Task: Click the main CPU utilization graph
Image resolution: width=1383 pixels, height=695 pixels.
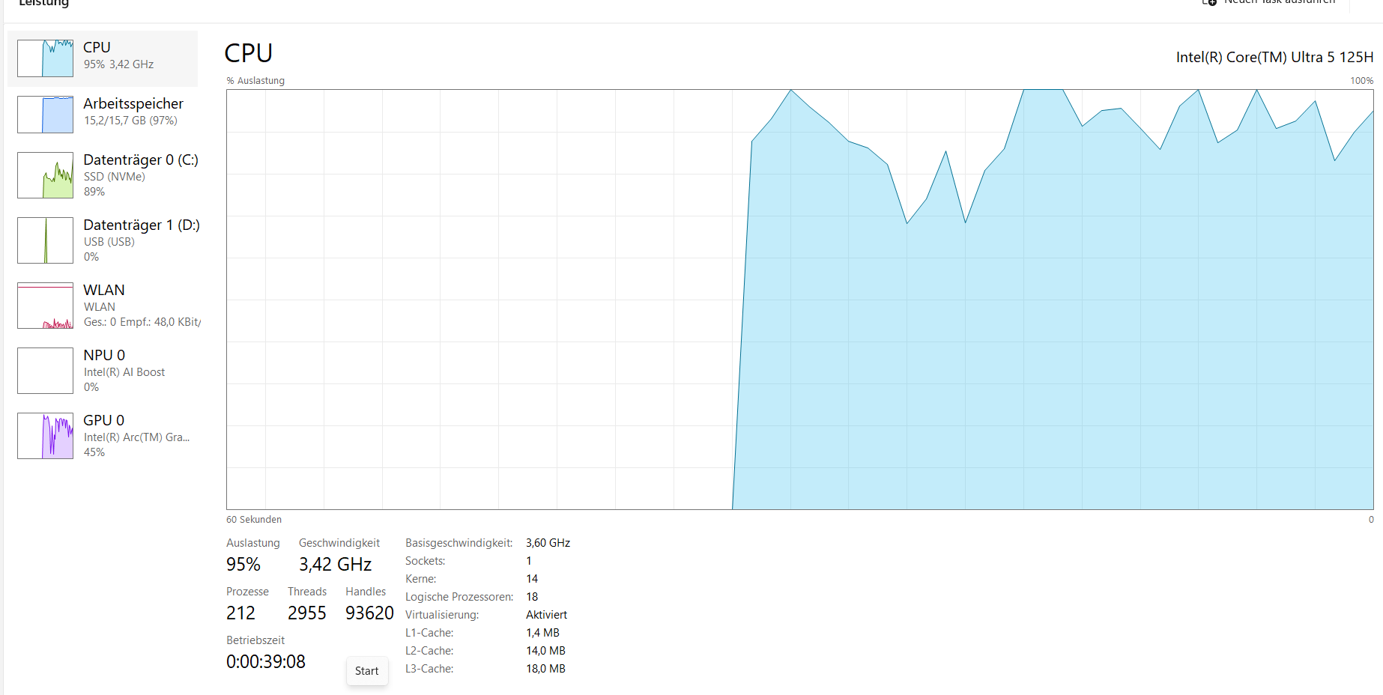Action: tap(800, 300)
